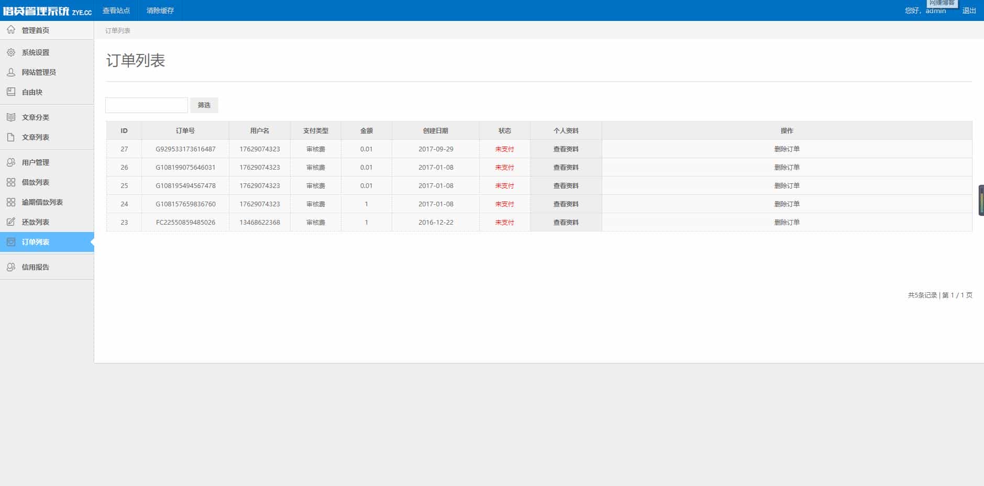Click 清除缓存 in the top bar

coord(160,10)
